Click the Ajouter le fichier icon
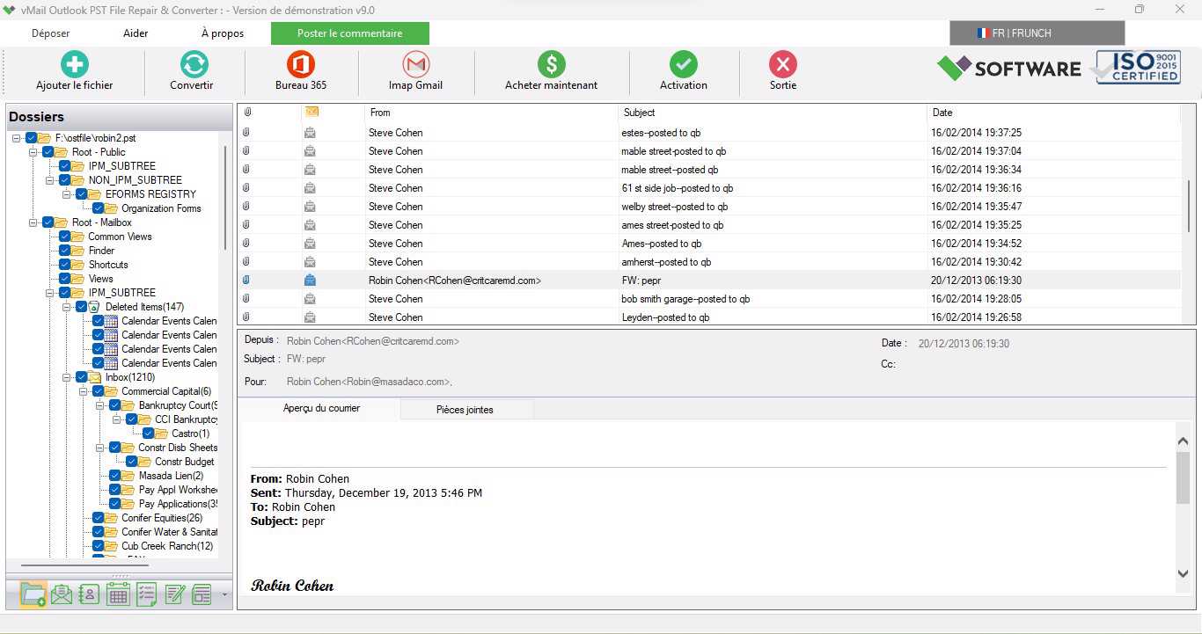 pyautogui.click(x=75, y=64)
